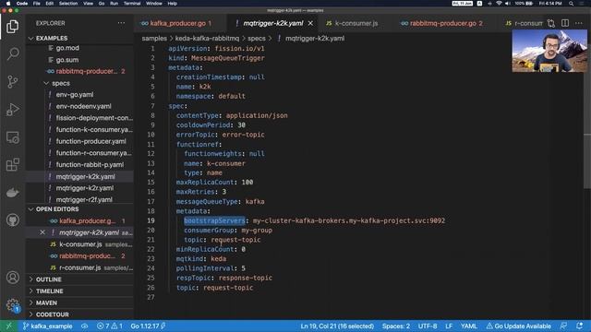Open notifications bell in status bar
This screenshot has width=591, height=332.
(580, 326)
